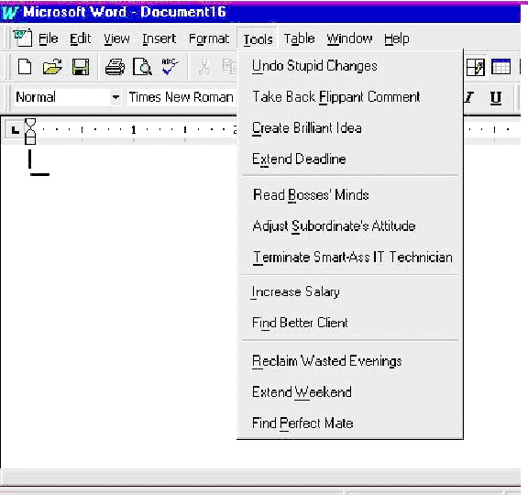The height and width of the screenshot is (495, 528).
Task: Toggle Underline formatting button
Action: pyautogui.click(x=496, y=98)
